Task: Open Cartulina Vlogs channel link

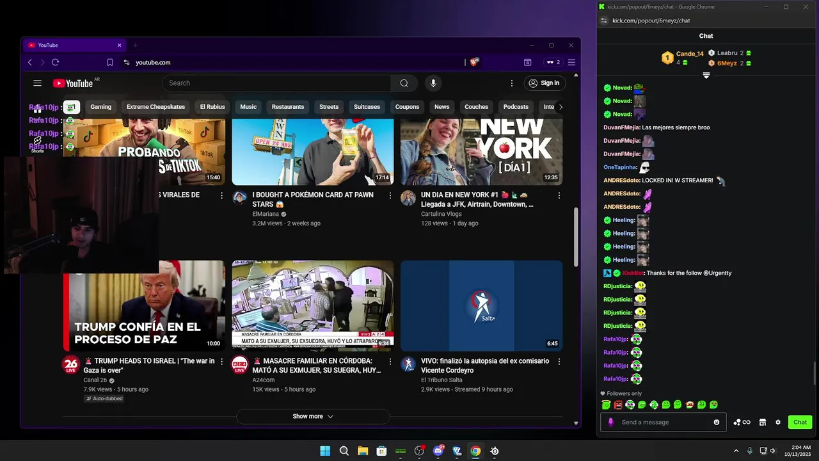Action: click(441, 214)
